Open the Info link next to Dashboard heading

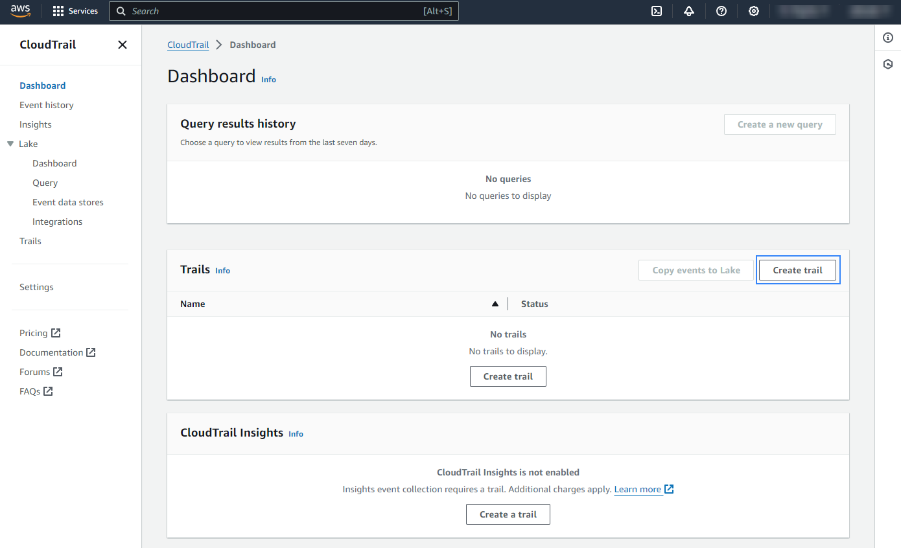point(268,80)
